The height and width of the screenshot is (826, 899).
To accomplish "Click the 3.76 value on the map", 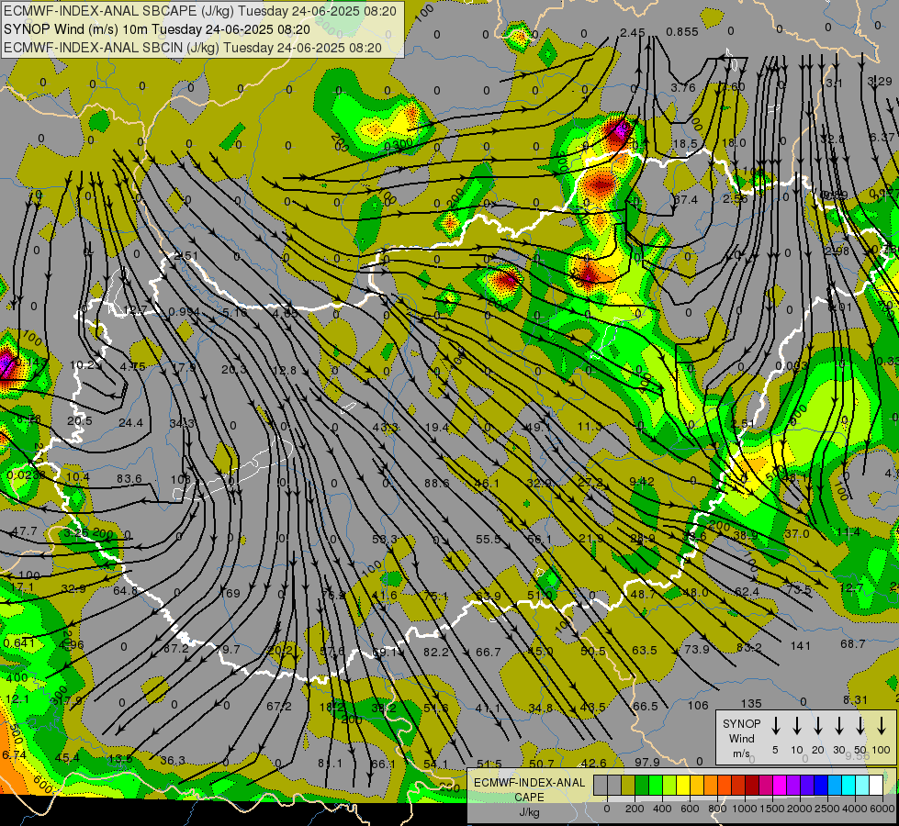I will click(x=683, y=88).
